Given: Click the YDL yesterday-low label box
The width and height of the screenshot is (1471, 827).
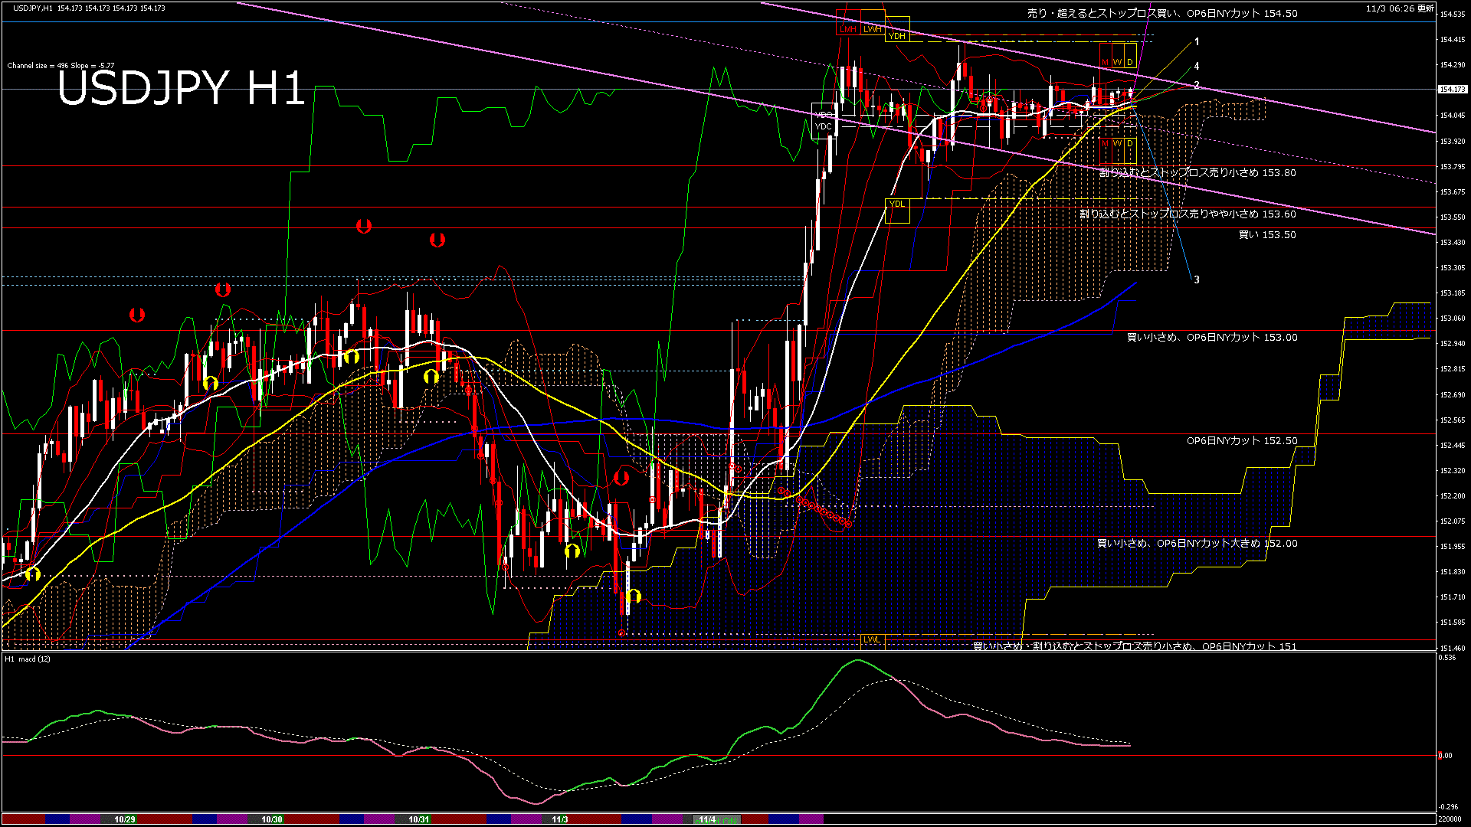Looking at the screenshot, I should (x=897, y=204).
